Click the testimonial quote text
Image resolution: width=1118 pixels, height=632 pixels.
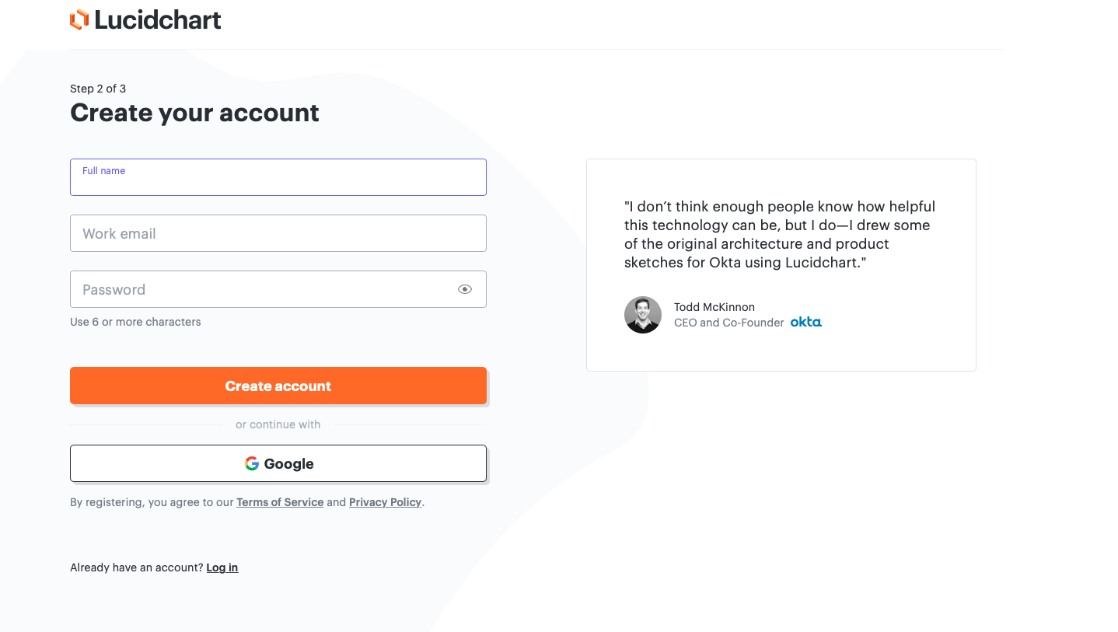(780, 234)
